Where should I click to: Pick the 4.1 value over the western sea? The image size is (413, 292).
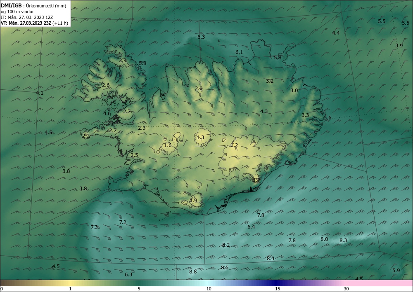pyautogui.click(x=40, y=93)
